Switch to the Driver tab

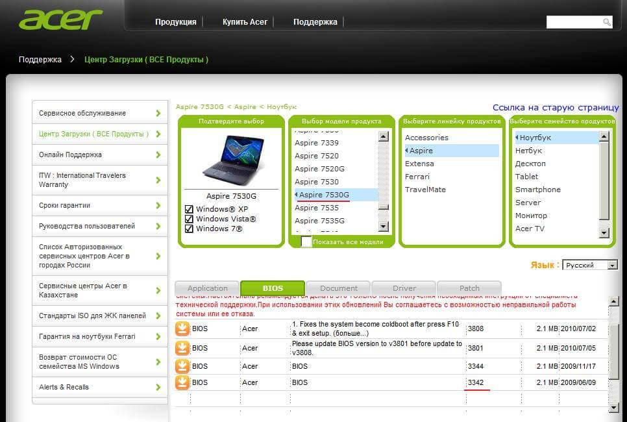(x=404, y=288)
